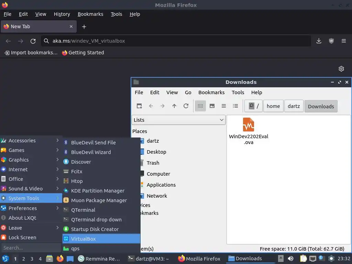This screenshot has width=352, height=264.
Task: Expand the Graphics category
Action: click(31, 159)
